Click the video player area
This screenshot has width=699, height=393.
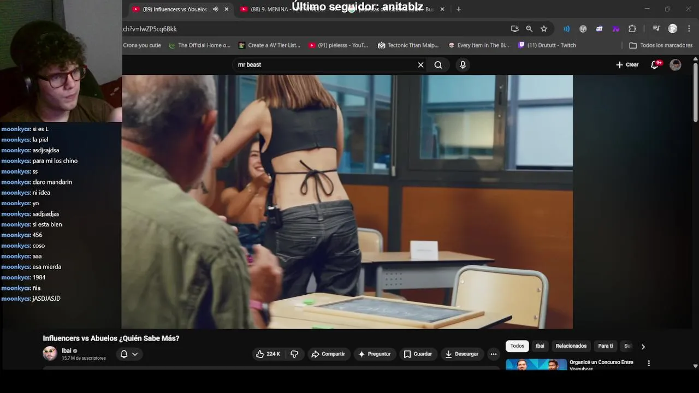coord(347,202)
